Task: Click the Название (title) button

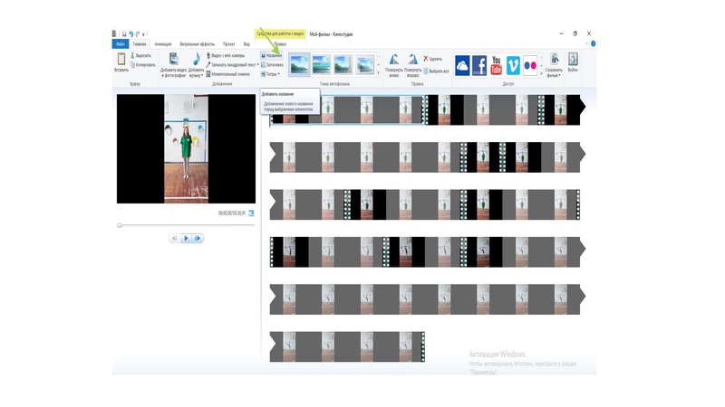Action: coord(272,55)
